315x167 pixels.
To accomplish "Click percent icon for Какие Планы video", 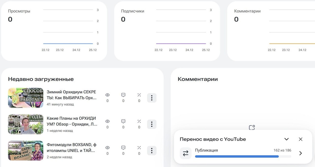I will (x=139, y=121).
